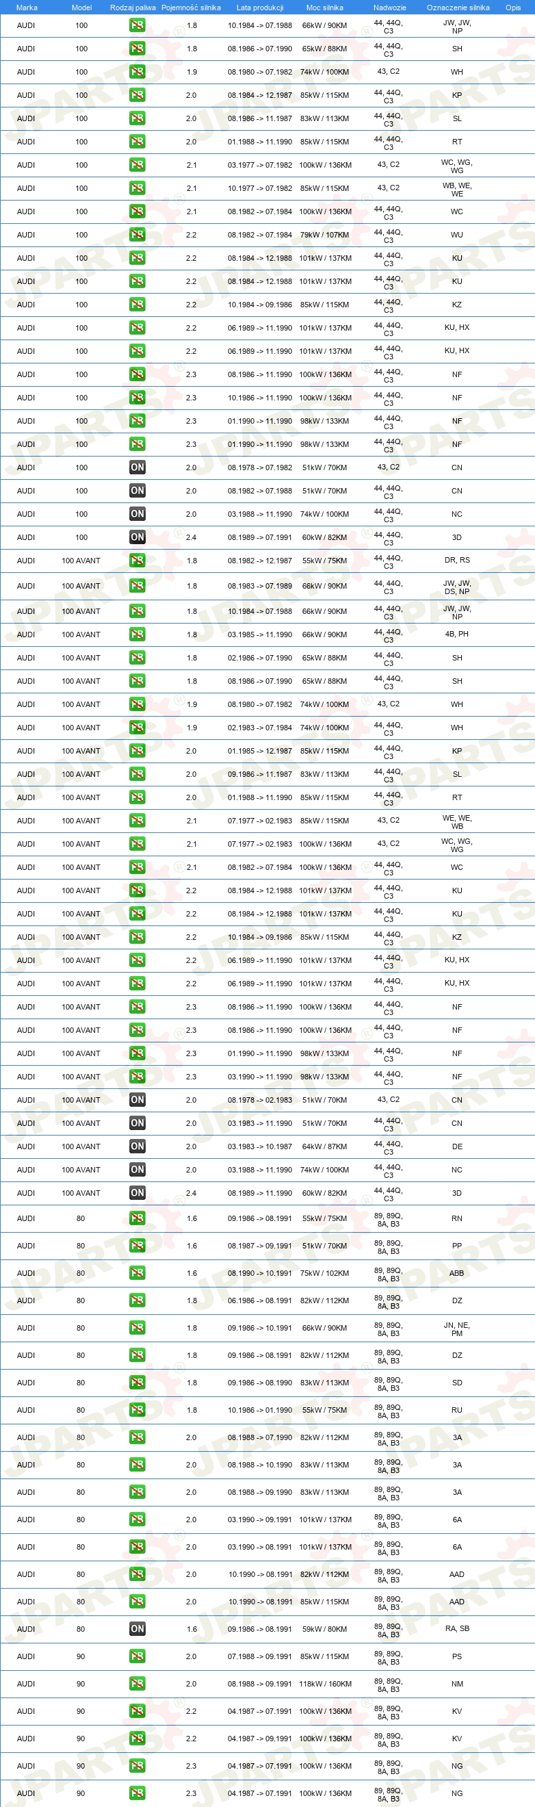This screenshot has width=535, height=1807.
Task: Select the 118kW / 160KM power cell
Action: click(x=326, y=1684)
